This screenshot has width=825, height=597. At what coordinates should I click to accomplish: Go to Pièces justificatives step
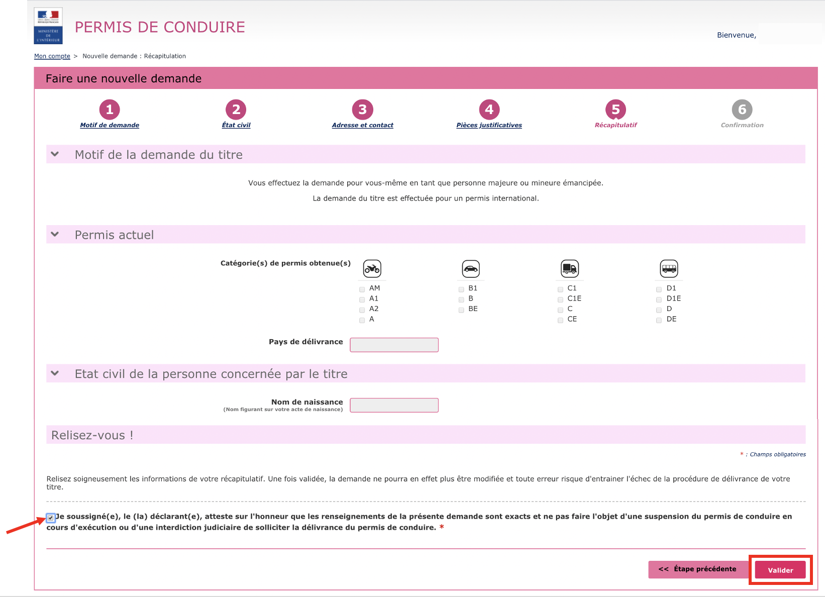[489, 125]
